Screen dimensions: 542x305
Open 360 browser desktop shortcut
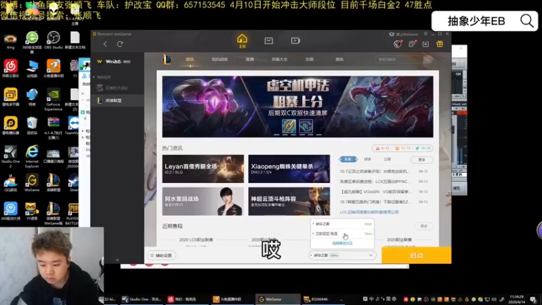32,42
